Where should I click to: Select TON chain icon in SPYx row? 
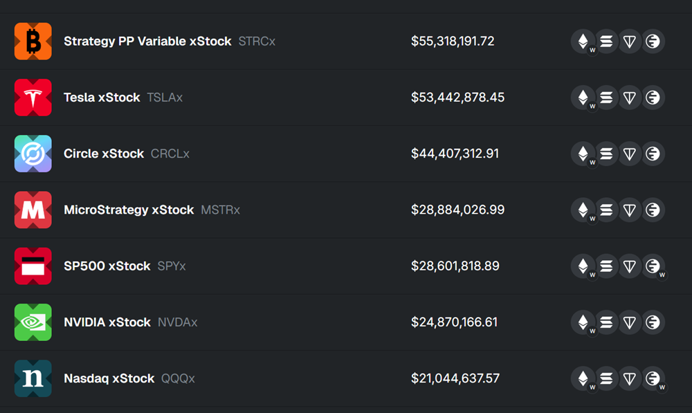point(629,266)
